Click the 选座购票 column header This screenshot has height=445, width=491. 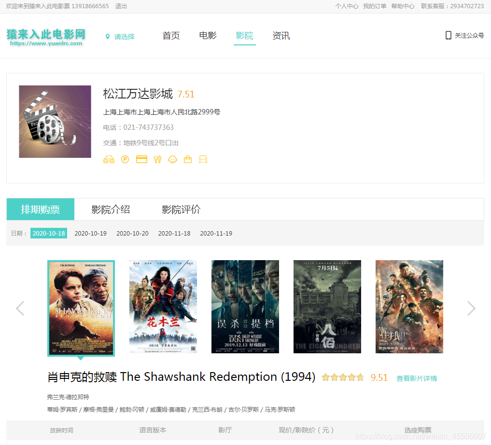(x=418, y=431)
